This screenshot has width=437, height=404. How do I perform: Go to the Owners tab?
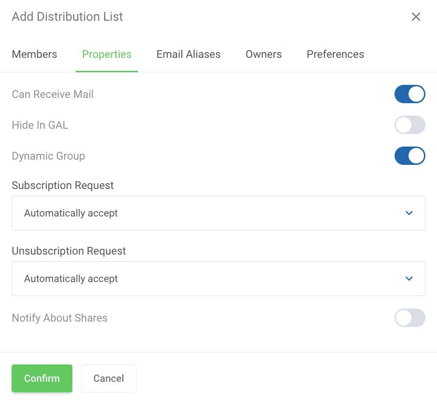click(263, 54)
